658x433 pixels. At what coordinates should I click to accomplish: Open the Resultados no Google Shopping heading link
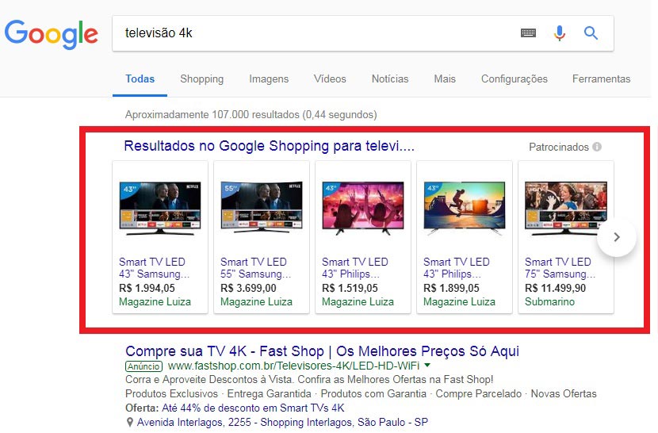click(x=269, y=146)
